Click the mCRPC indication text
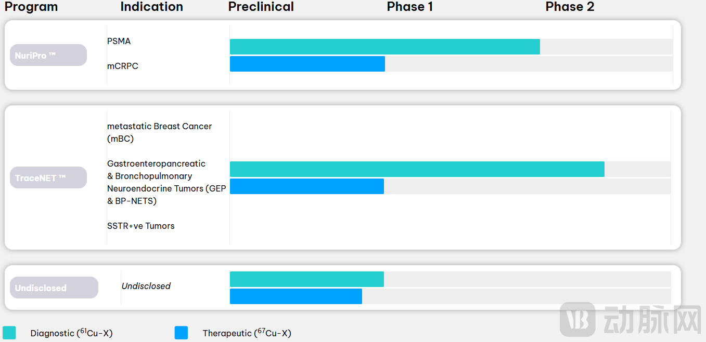 tap(123, 66)
